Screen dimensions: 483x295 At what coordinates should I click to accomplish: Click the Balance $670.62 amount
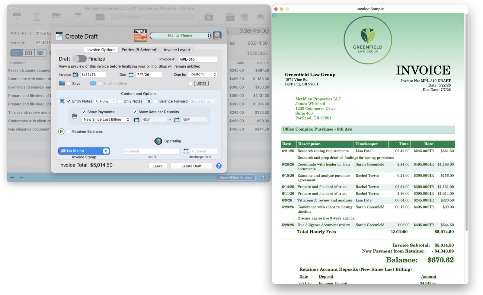(440, 260)
